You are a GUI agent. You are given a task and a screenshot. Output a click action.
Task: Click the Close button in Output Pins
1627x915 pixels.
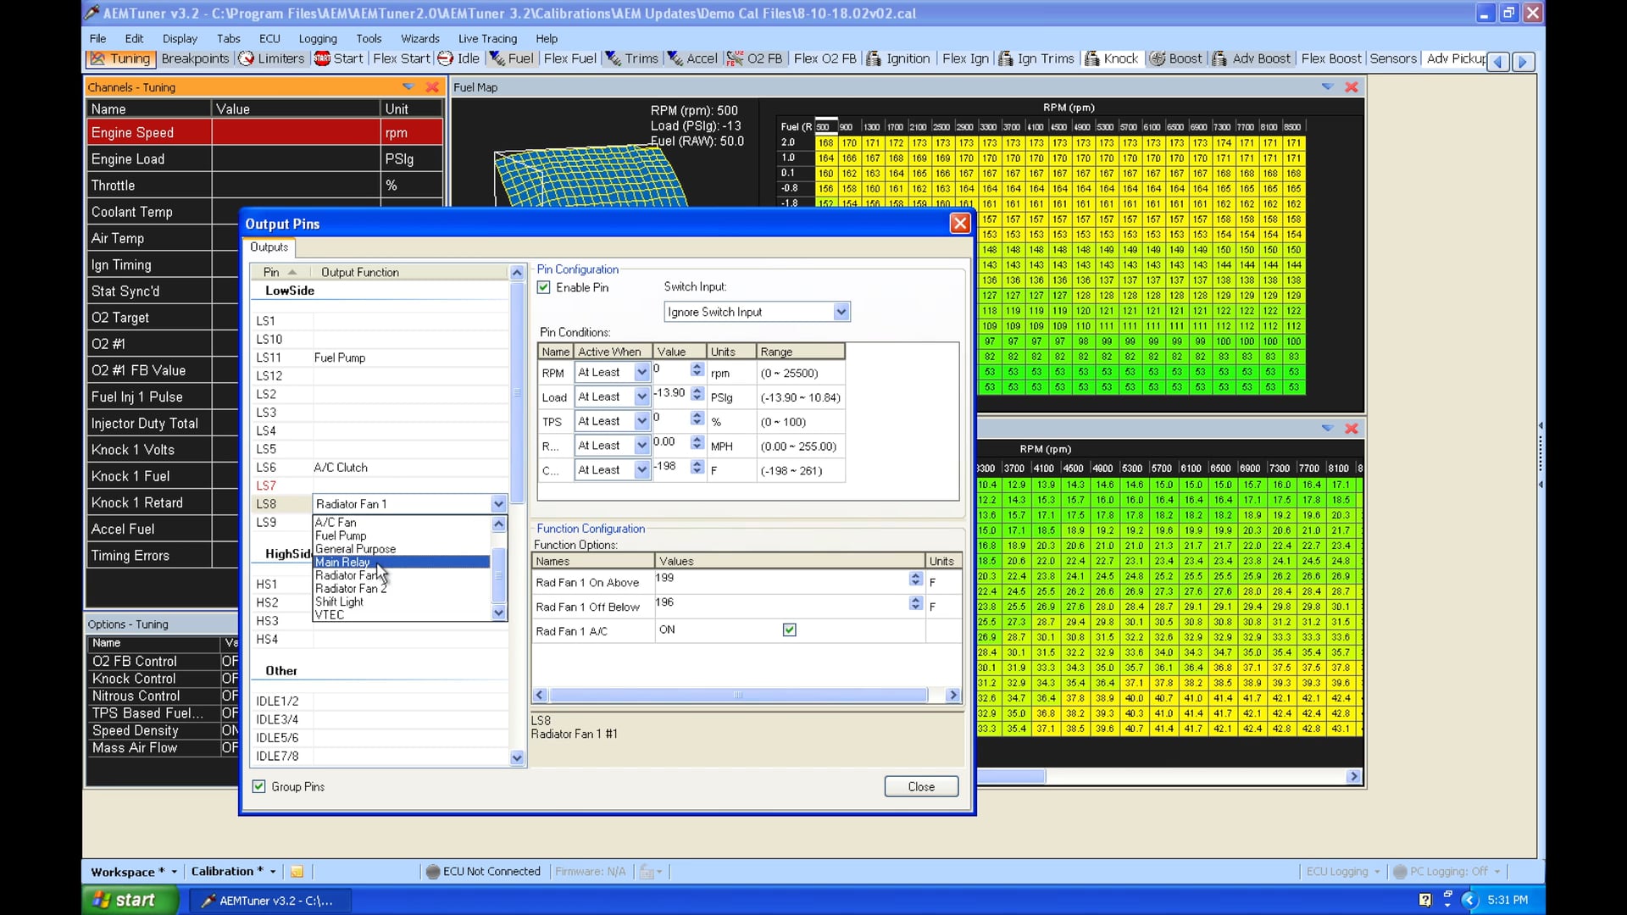[x=920, y=786]
